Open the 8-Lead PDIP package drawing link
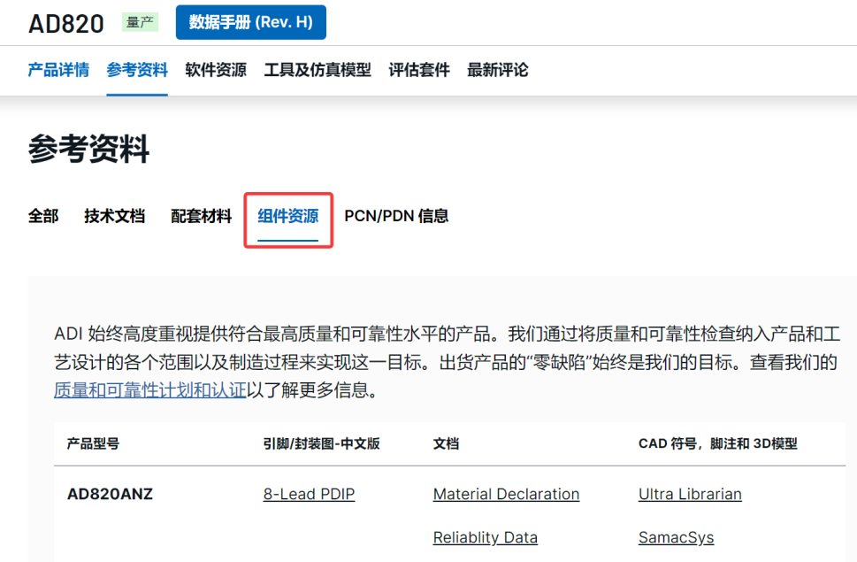 [x=309, y=494]
